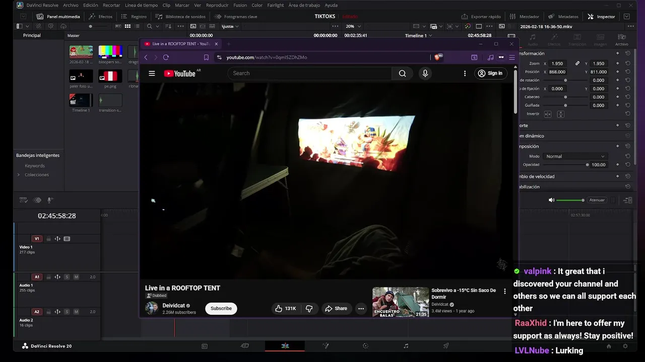Open the YouTube hamburger guide menu

pos(152,73)
